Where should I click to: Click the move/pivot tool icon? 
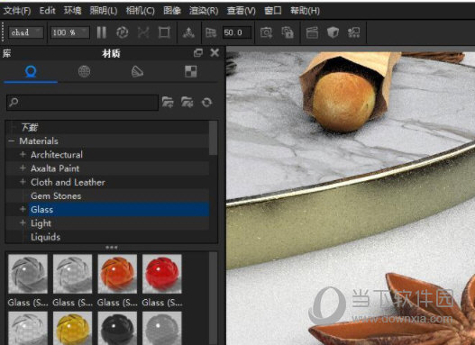point(188,32)
